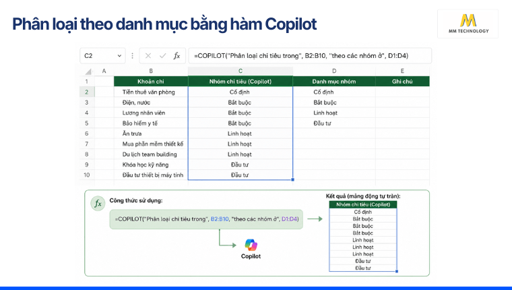Select cell 'Mua phần mềm thiết kế'

(x=151, y=144)
